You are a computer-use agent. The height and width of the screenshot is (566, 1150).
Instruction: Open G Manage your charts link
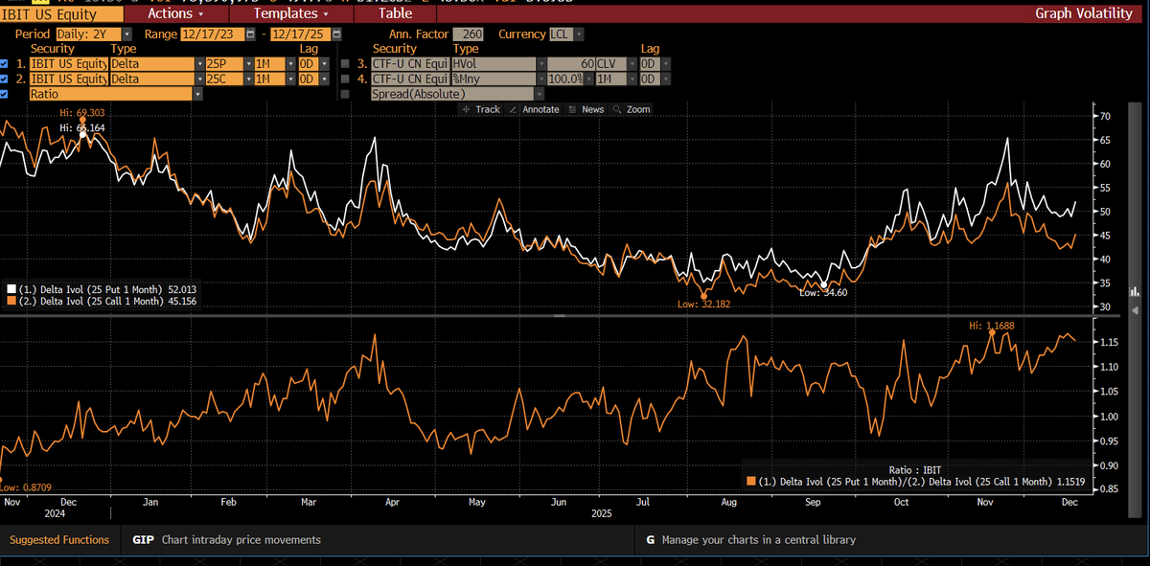751,540
